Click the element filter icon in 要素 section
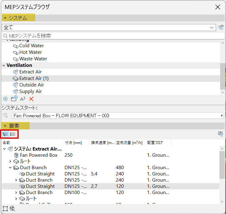The width and height of the screenshot is (226, 214). (x=220, y=134)
